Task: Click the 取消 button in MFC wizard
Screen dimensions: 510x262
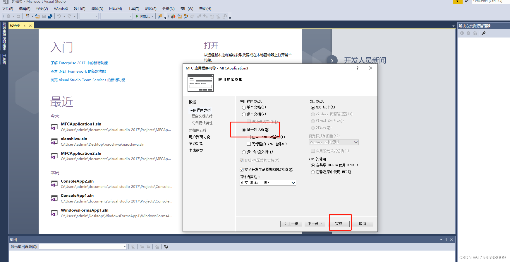Action: (x=362, y=224)
